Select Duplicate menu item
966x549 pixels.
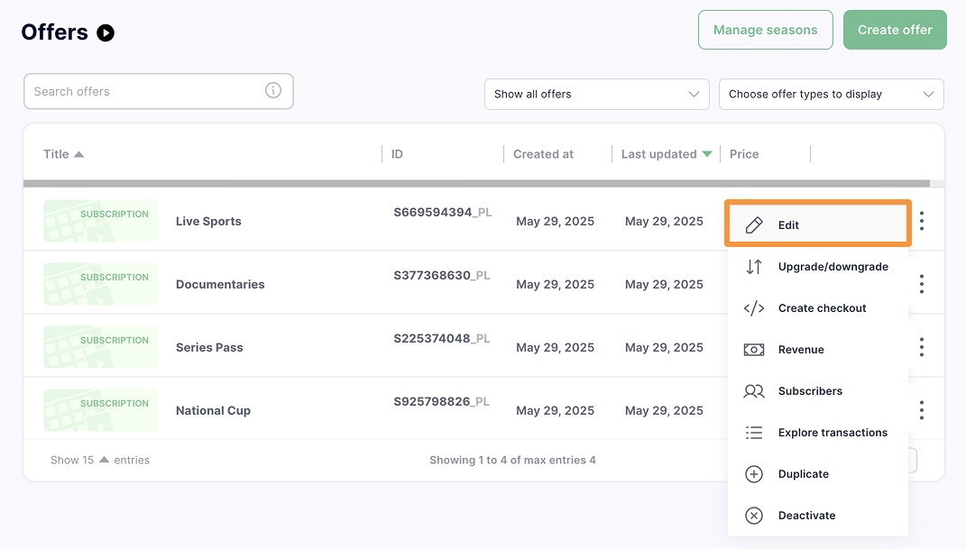click(817, 474)
